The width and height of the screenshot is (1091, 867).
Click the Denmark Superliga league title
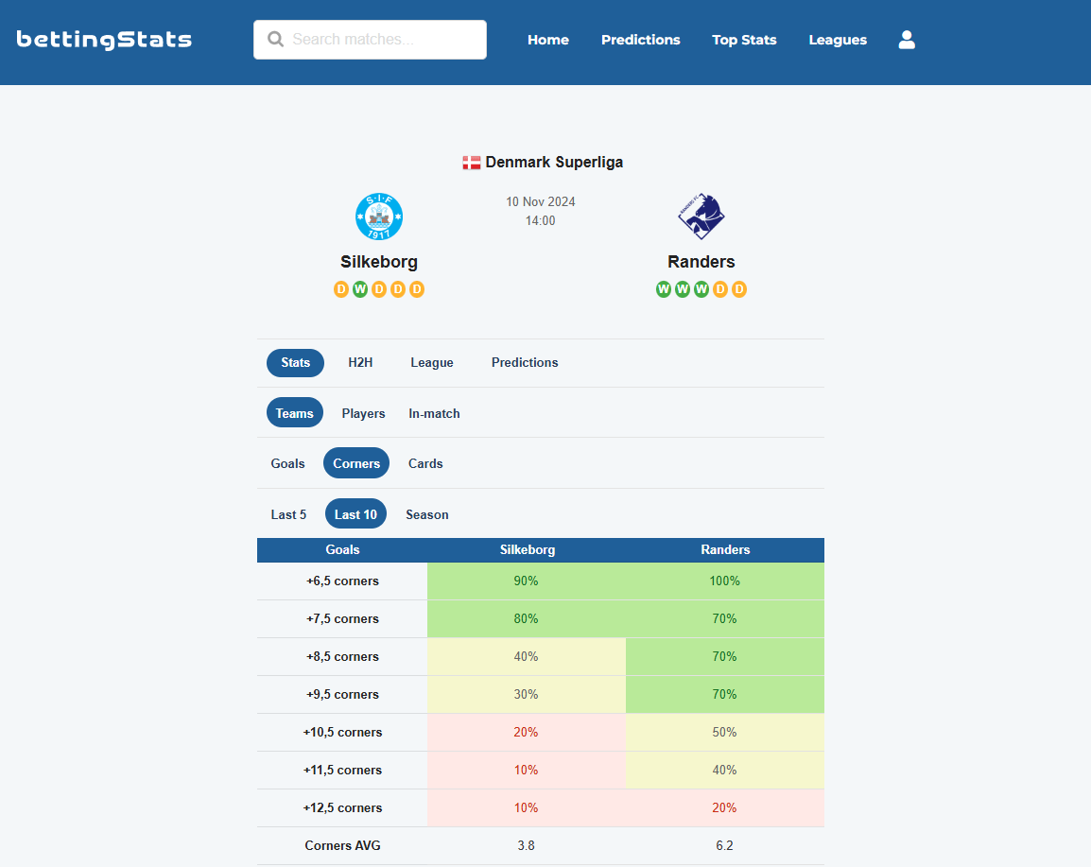554,162
